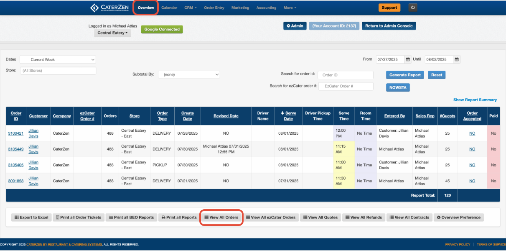Sort by the Store column header
The image size is (506, 251).
click(135, 116)
